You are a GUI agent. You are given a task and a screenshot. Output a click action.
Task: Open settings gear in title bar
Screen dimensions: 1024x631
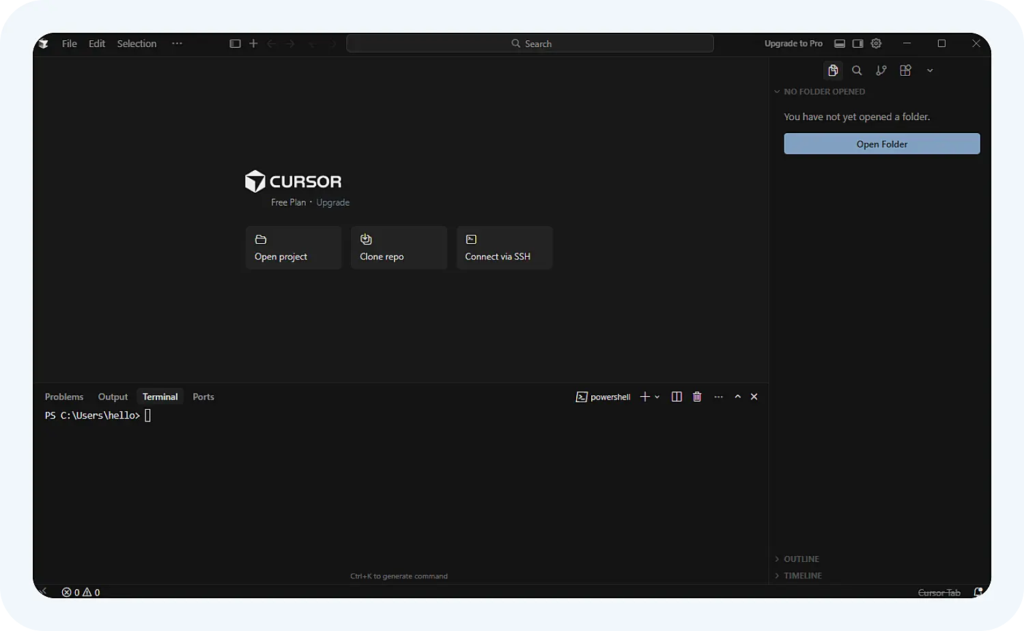pyautogui.click(x=877, y=44)
